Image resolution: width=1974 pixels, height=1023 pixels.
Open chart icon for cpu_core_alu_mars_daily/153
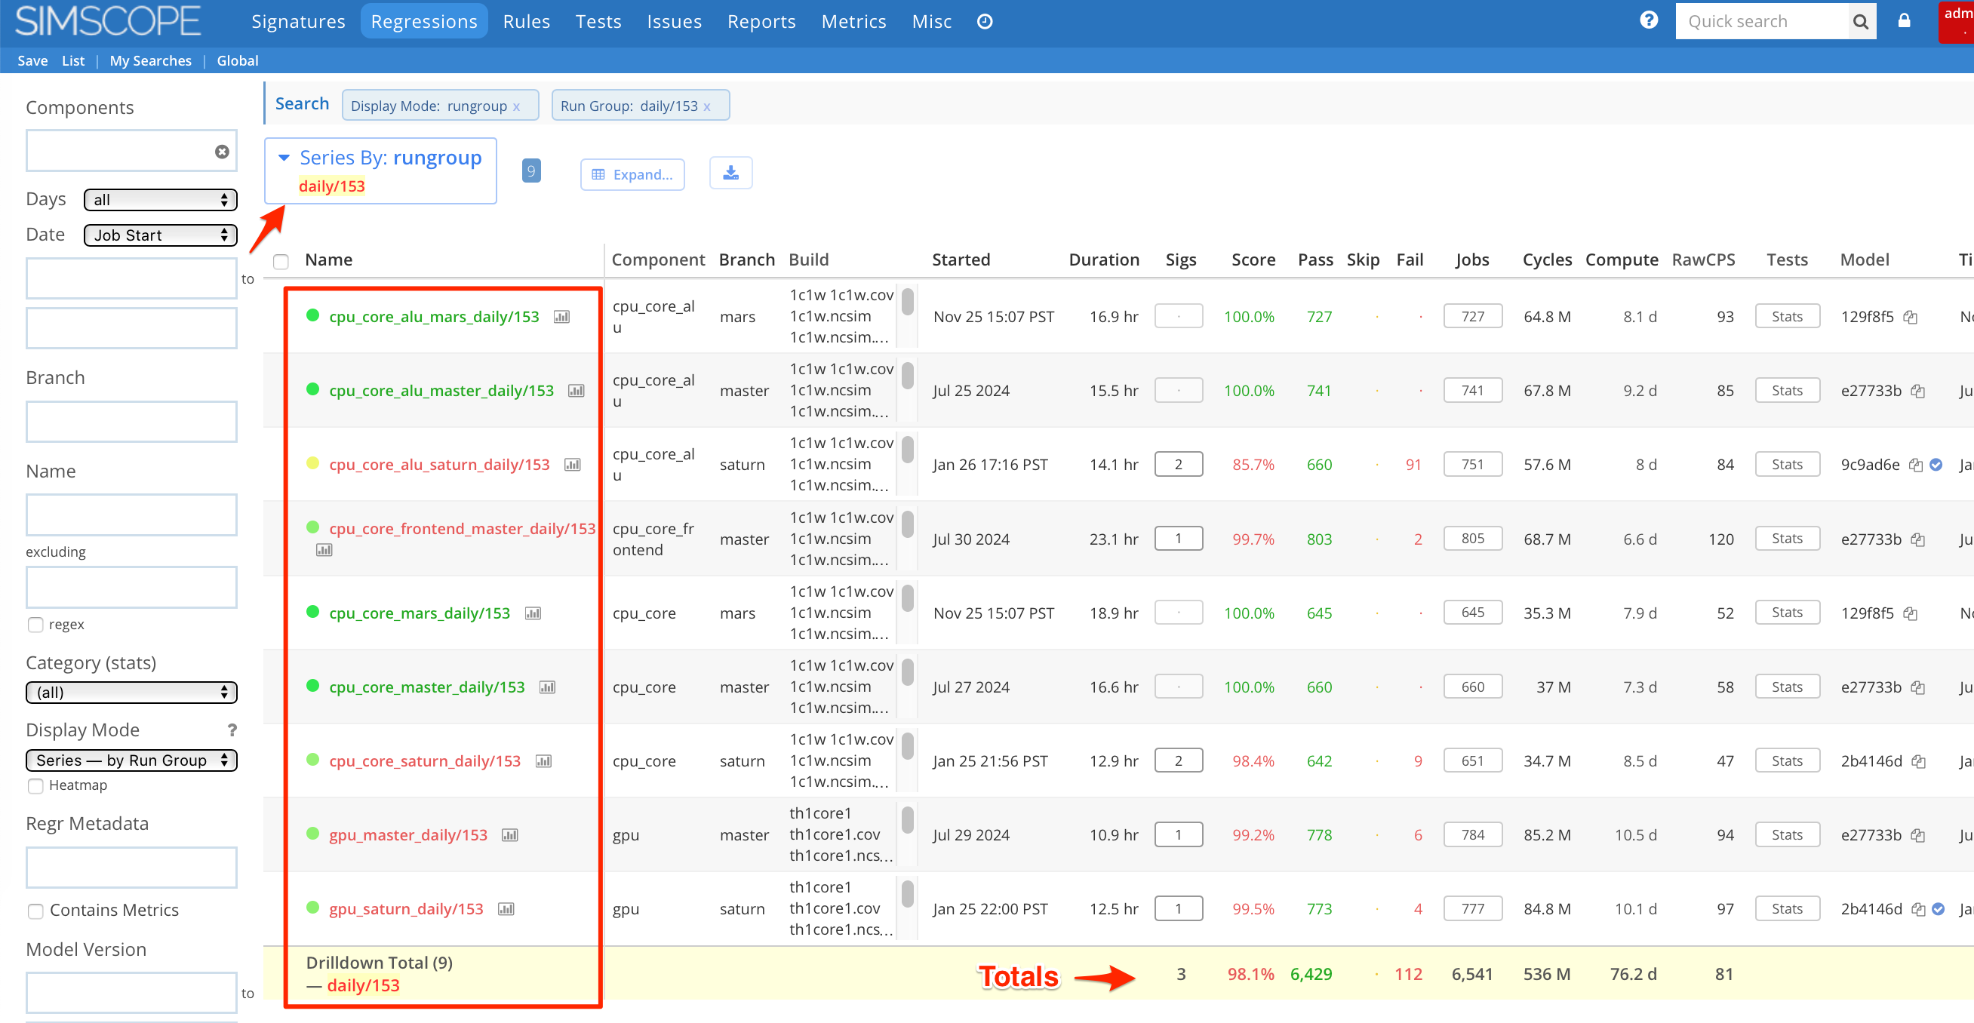pyautogui.click(x=561, y=316)
